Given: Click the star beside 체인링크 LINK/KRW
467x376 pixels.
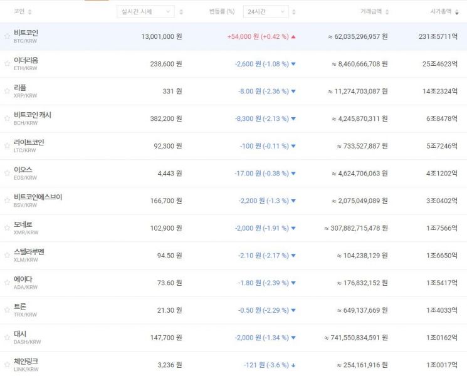Looking at the screenshot, I should pyautogui.click(x=7, y=365).
